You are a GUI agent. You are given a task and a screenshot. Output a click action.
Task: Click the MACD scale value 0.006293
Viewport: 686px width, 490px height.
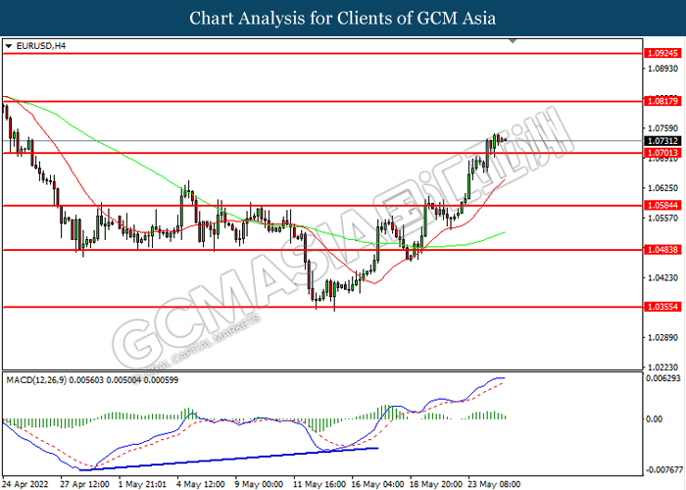click(x=663, y=378)
